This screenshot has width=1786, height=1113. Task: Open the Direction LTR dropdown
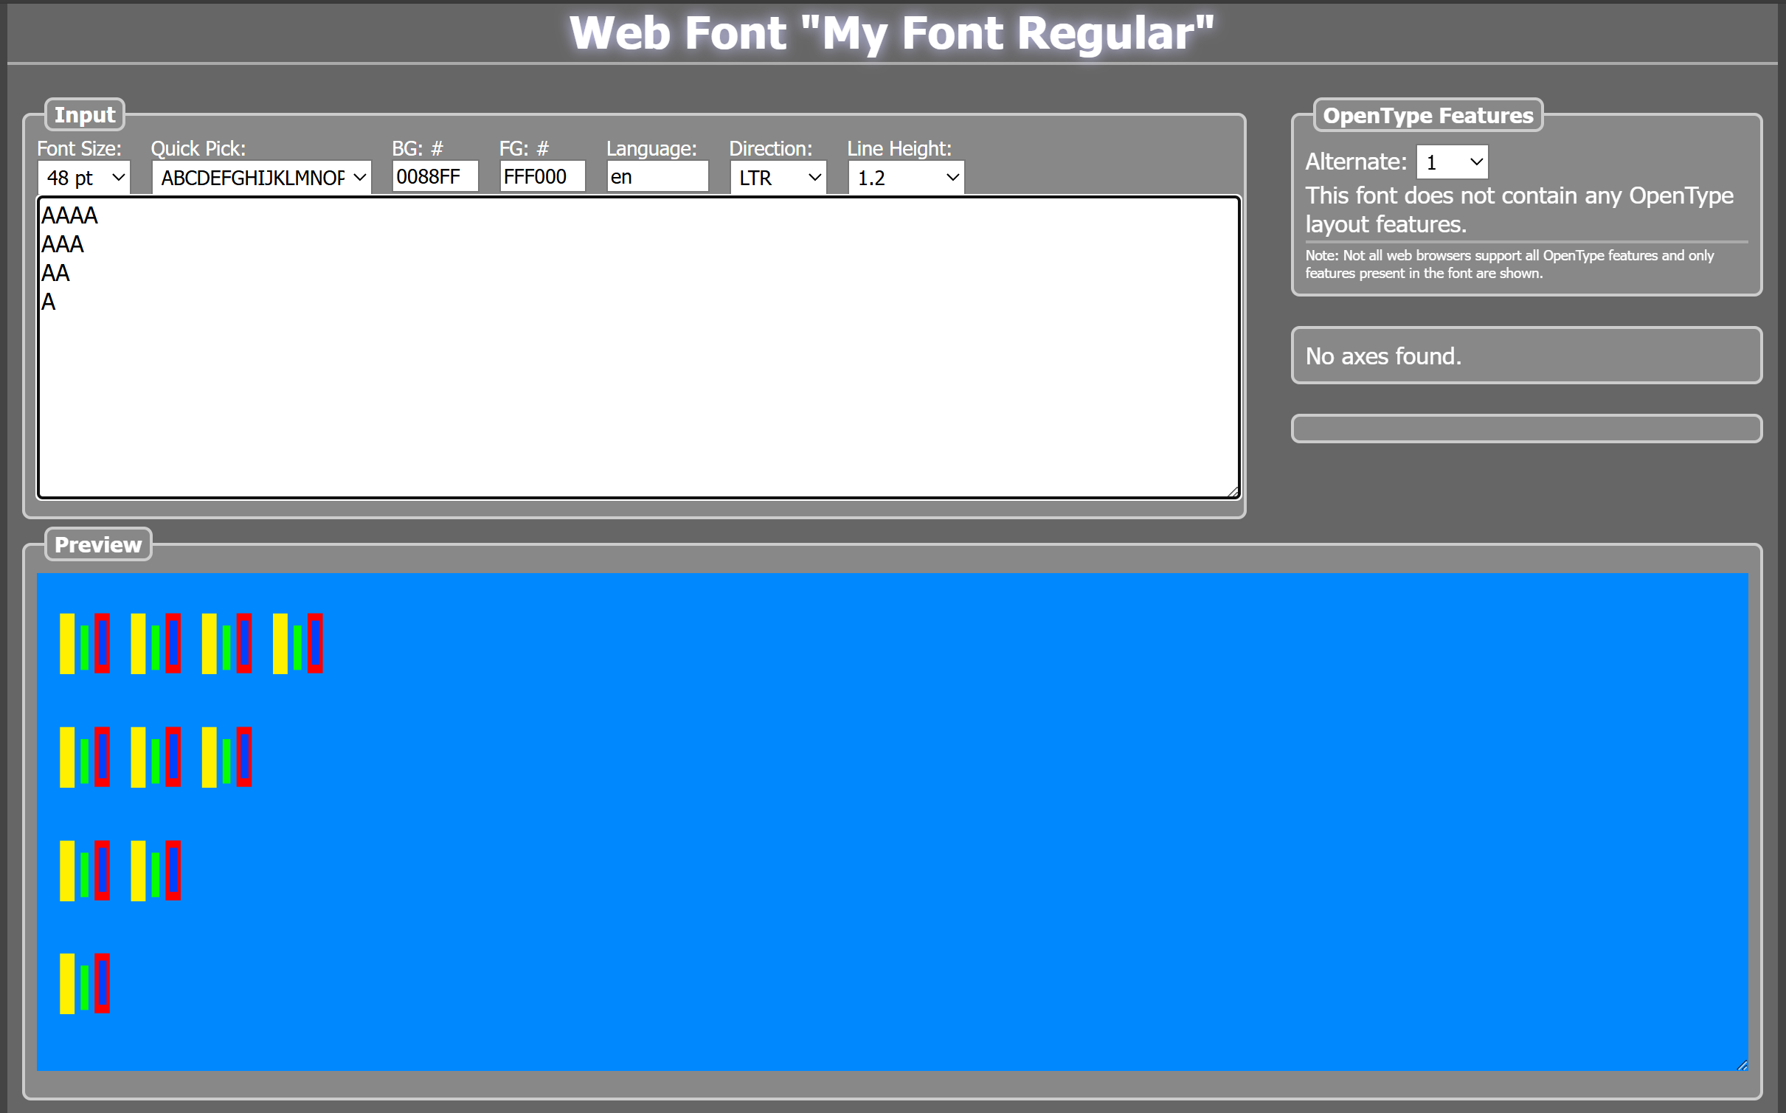coord(778,178)
